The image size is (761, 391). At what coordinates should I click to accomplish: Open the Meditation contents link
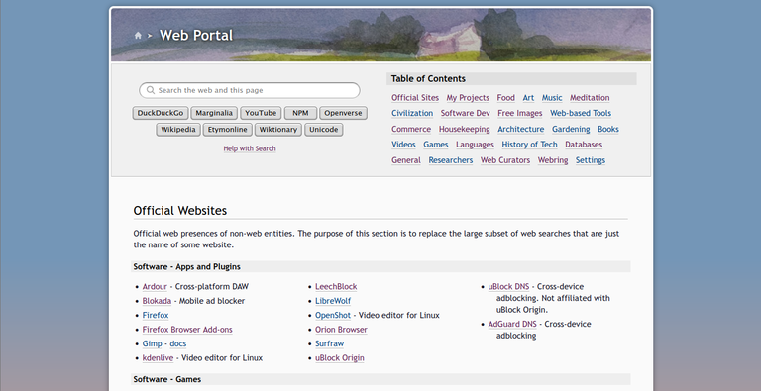click(590, 98)
